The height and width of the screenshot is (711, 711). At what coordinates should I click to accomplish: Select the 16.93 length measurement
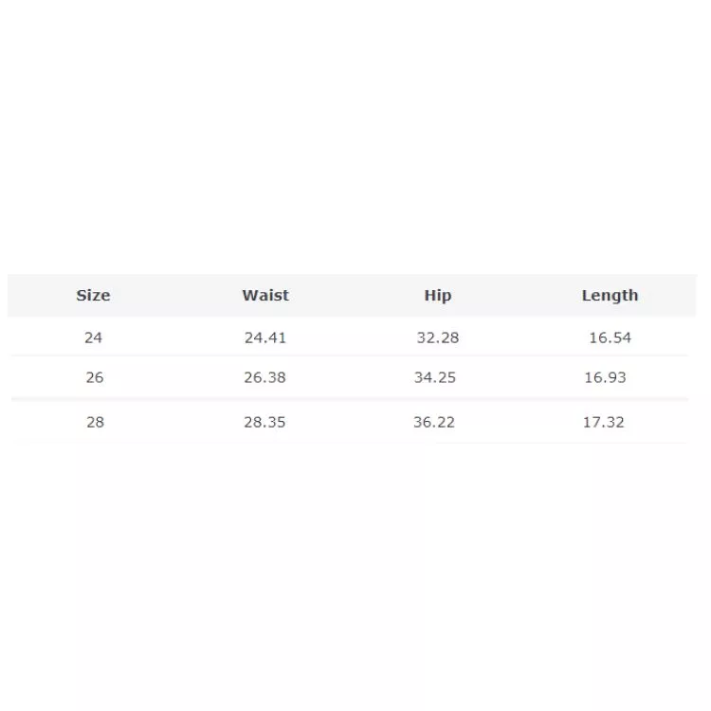click(605, 377)
